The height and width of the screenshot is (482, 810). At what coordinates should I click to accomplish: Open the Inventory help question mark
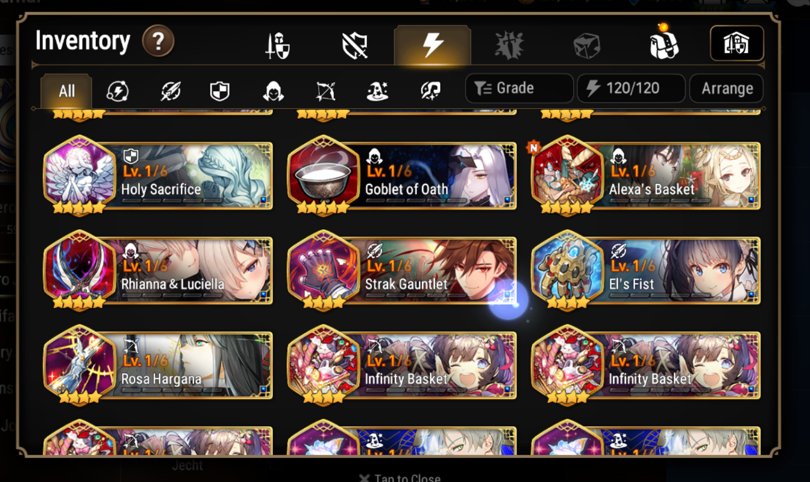click(x=158, y=41)
